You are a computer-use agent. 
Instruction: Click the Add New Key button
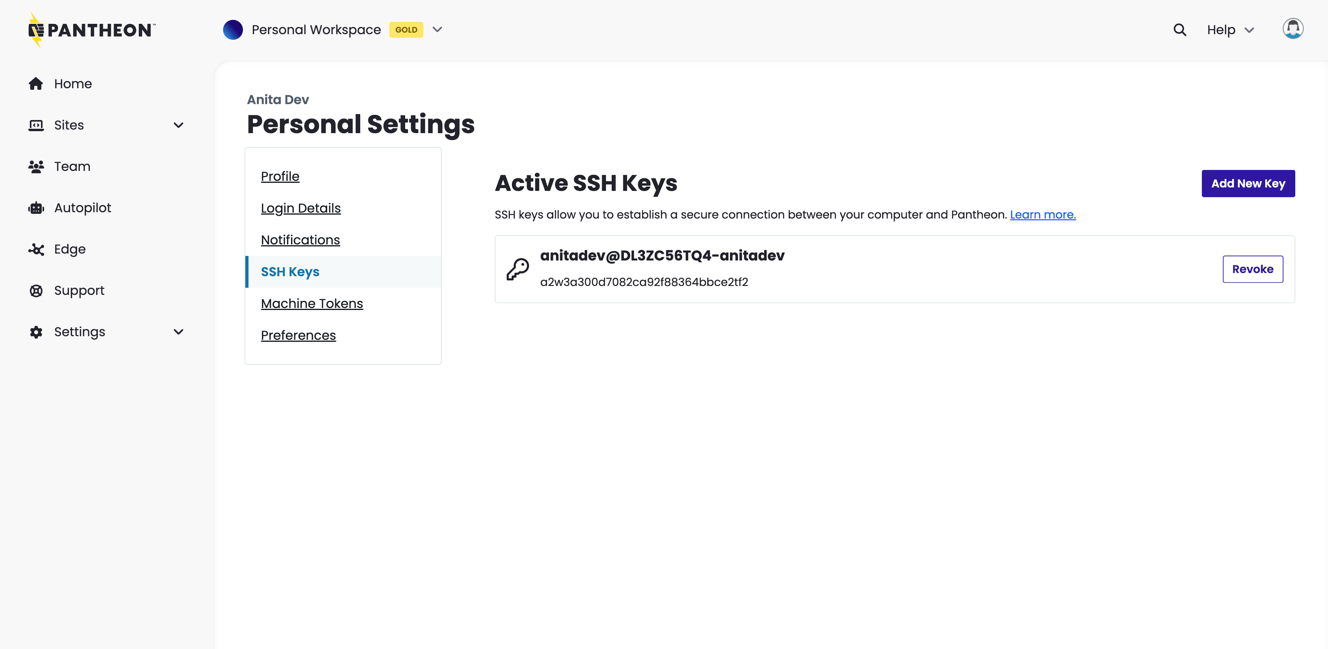pyautogui.click(x=1248, y=183)
